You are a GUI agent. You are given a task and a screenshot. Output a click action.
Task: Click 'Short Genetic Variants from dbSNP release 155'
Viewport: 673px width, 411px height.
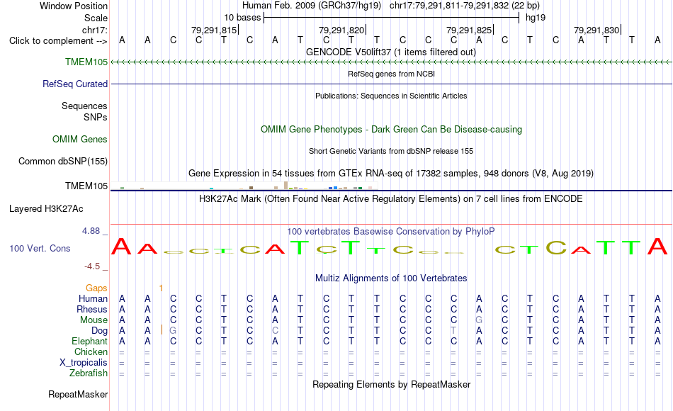(391, 151)
